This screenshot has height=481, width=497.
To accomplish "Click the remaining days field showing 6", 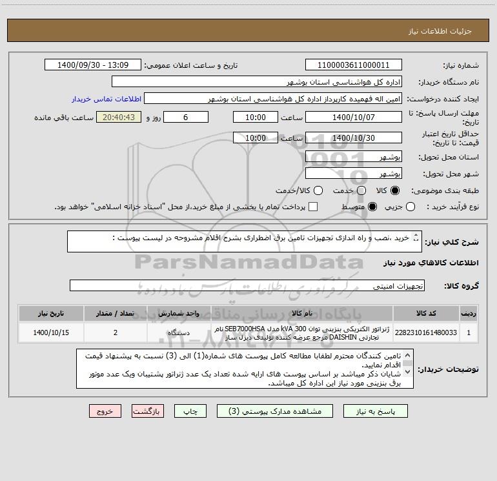I will tap(186, 118).
